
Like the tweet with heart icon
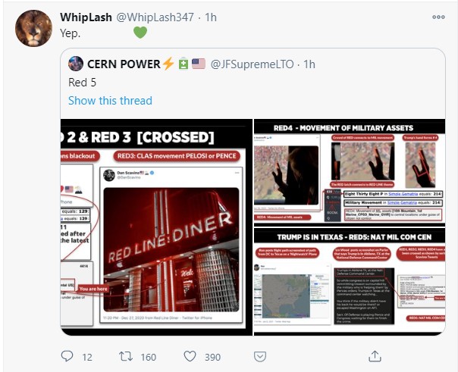click(190, 356)
